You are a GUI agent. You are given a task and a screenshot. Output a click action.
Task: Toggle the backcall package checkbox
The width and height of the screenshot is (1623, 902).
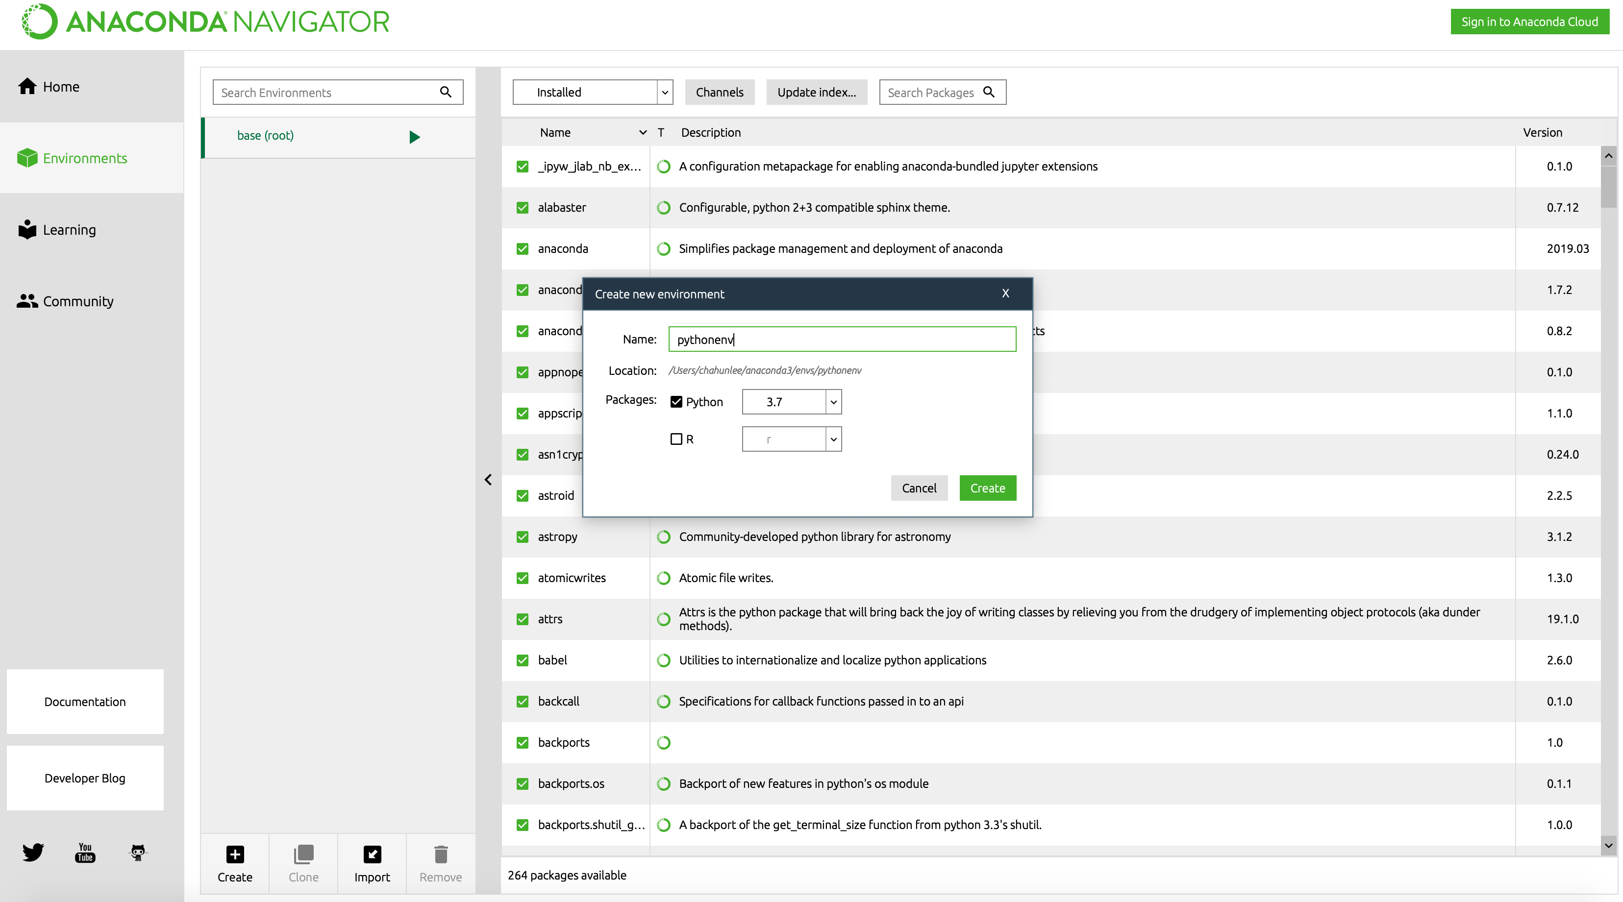tap(523, 701)
